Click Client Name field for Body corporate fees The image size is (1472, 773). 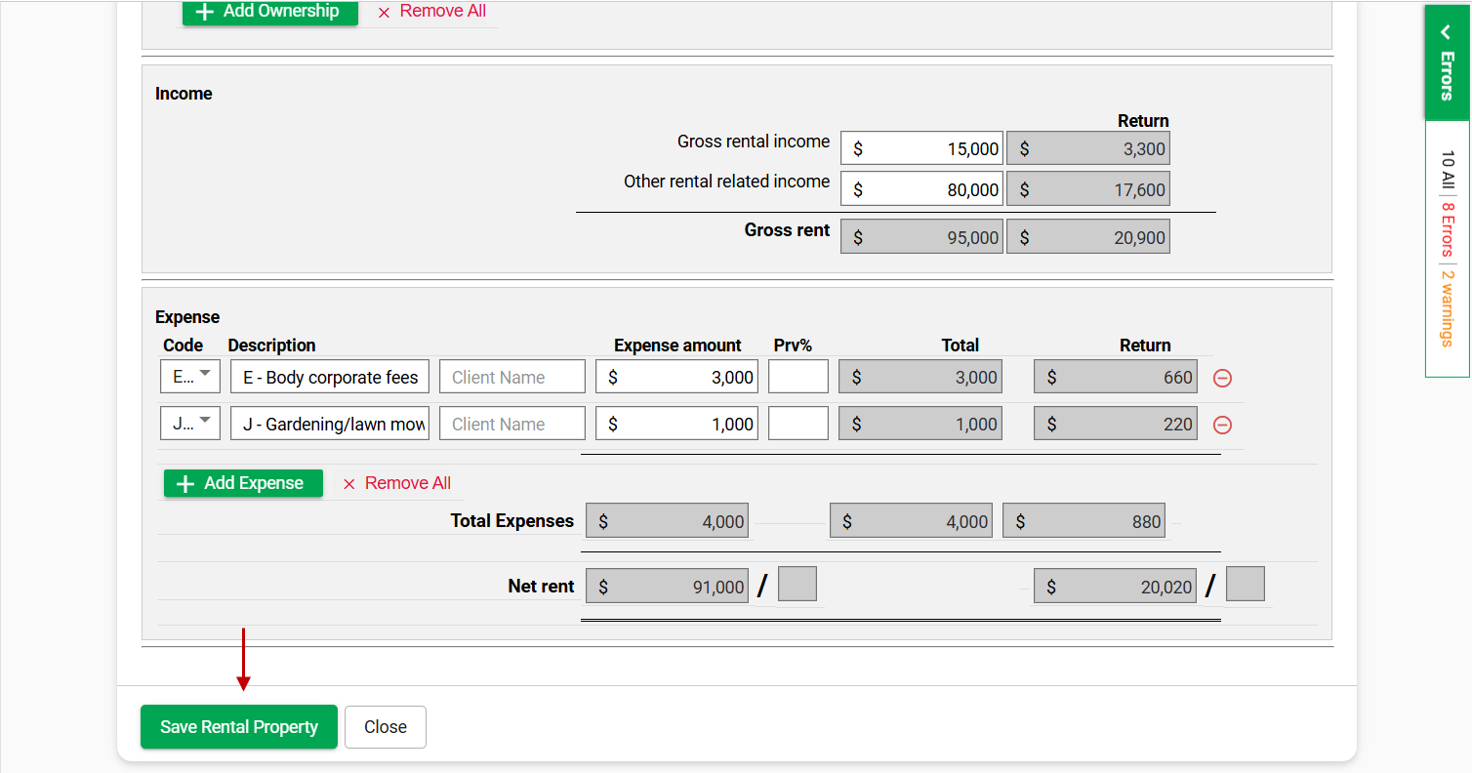pyautogui.click(x=512, y=377)
